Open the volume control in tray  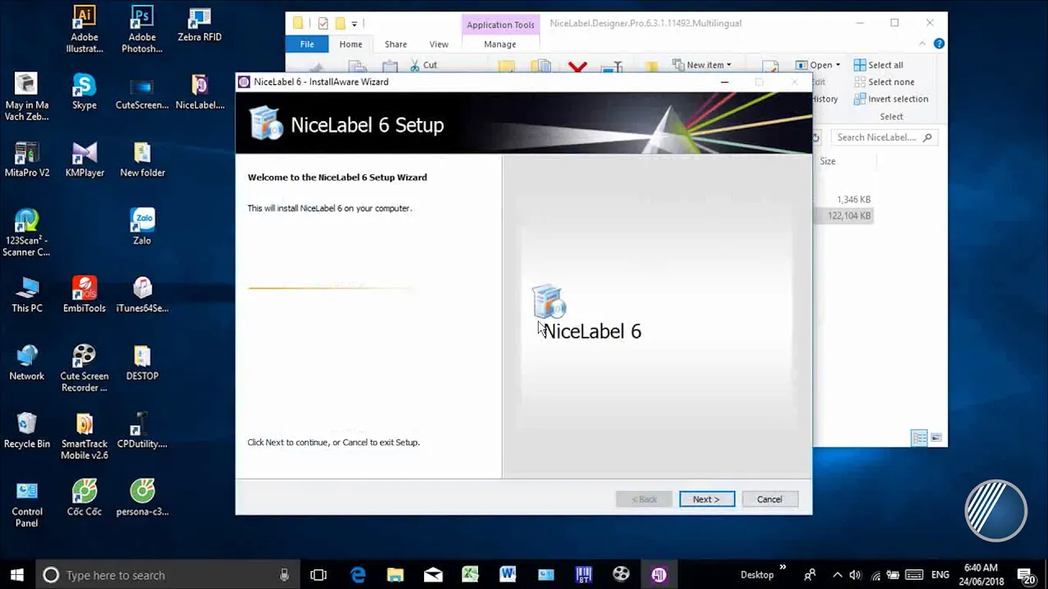856,575
